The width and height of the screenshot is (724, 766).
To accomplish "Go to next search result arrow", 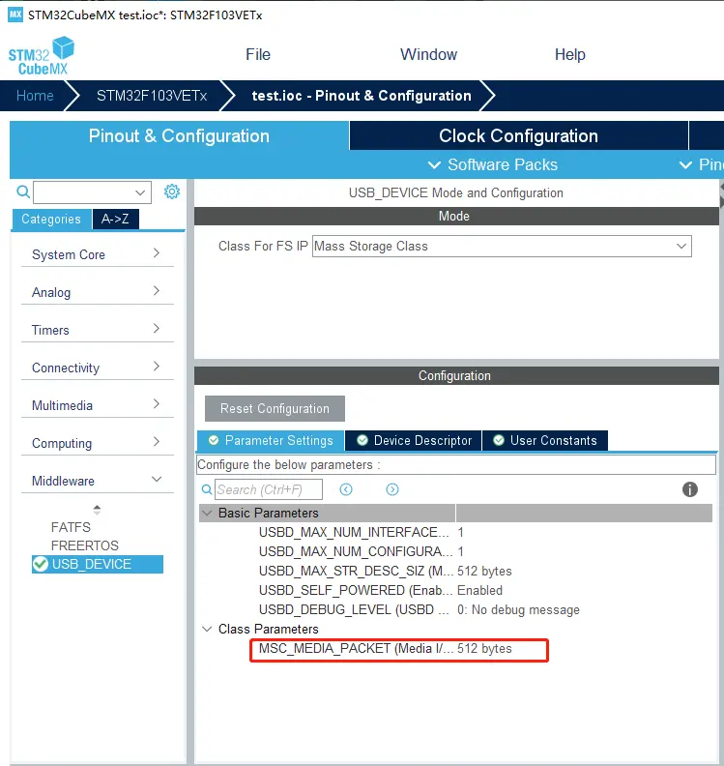I will (x=392, y=489).
